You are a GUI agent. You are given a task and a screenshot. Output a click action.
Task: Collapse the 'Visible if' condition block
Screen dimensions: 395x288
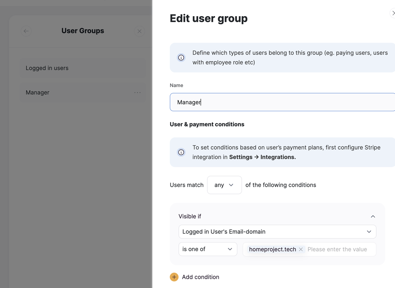373,216
